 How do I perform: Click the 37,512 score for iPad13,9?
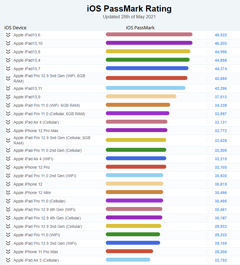221,97
